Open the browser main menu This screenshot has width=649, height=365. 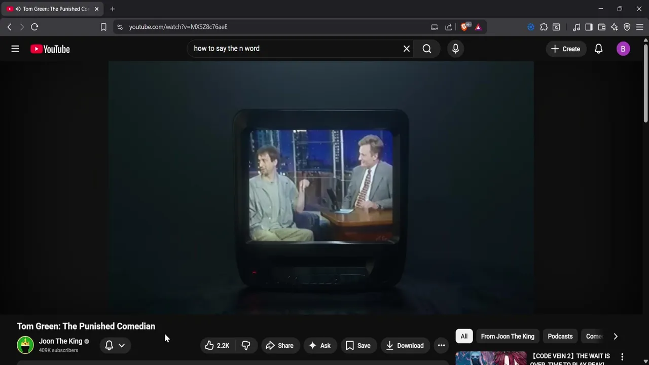(640, 27)
